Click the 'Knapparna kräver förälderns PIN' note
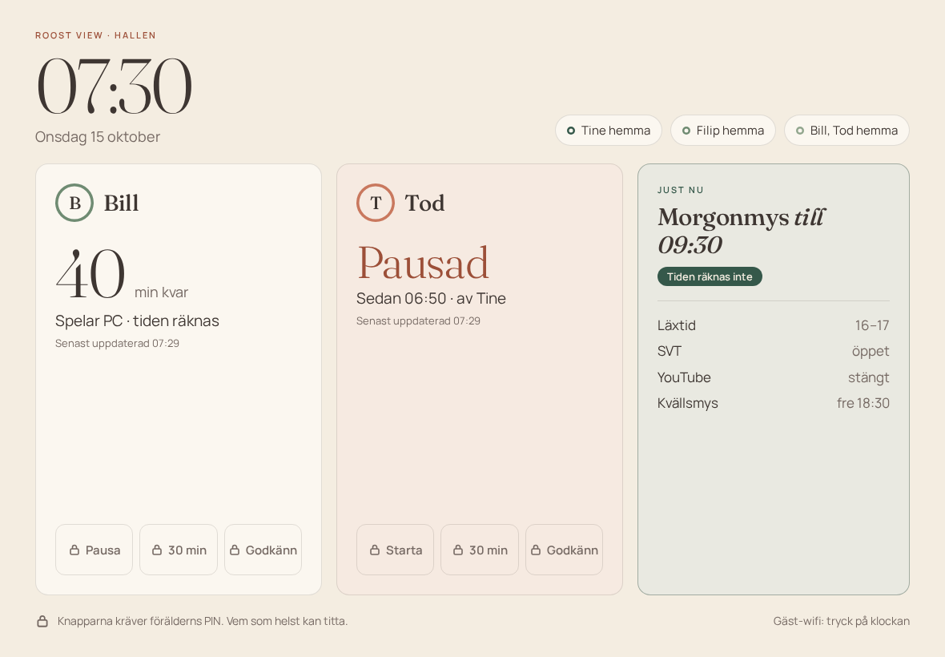Viewport: 945px width, 657px height. [203, 622]
